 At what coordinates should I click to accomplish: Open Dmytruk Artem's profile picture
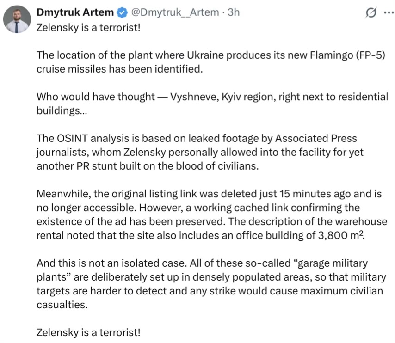(17, 19)
